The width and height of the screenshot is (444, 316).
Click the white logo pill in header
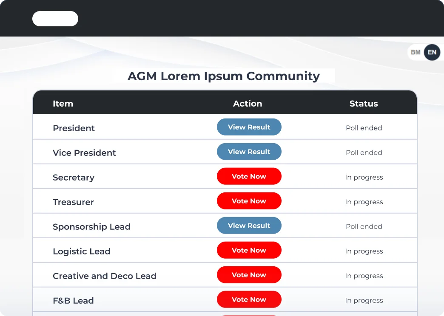click(x=55, y=19)
